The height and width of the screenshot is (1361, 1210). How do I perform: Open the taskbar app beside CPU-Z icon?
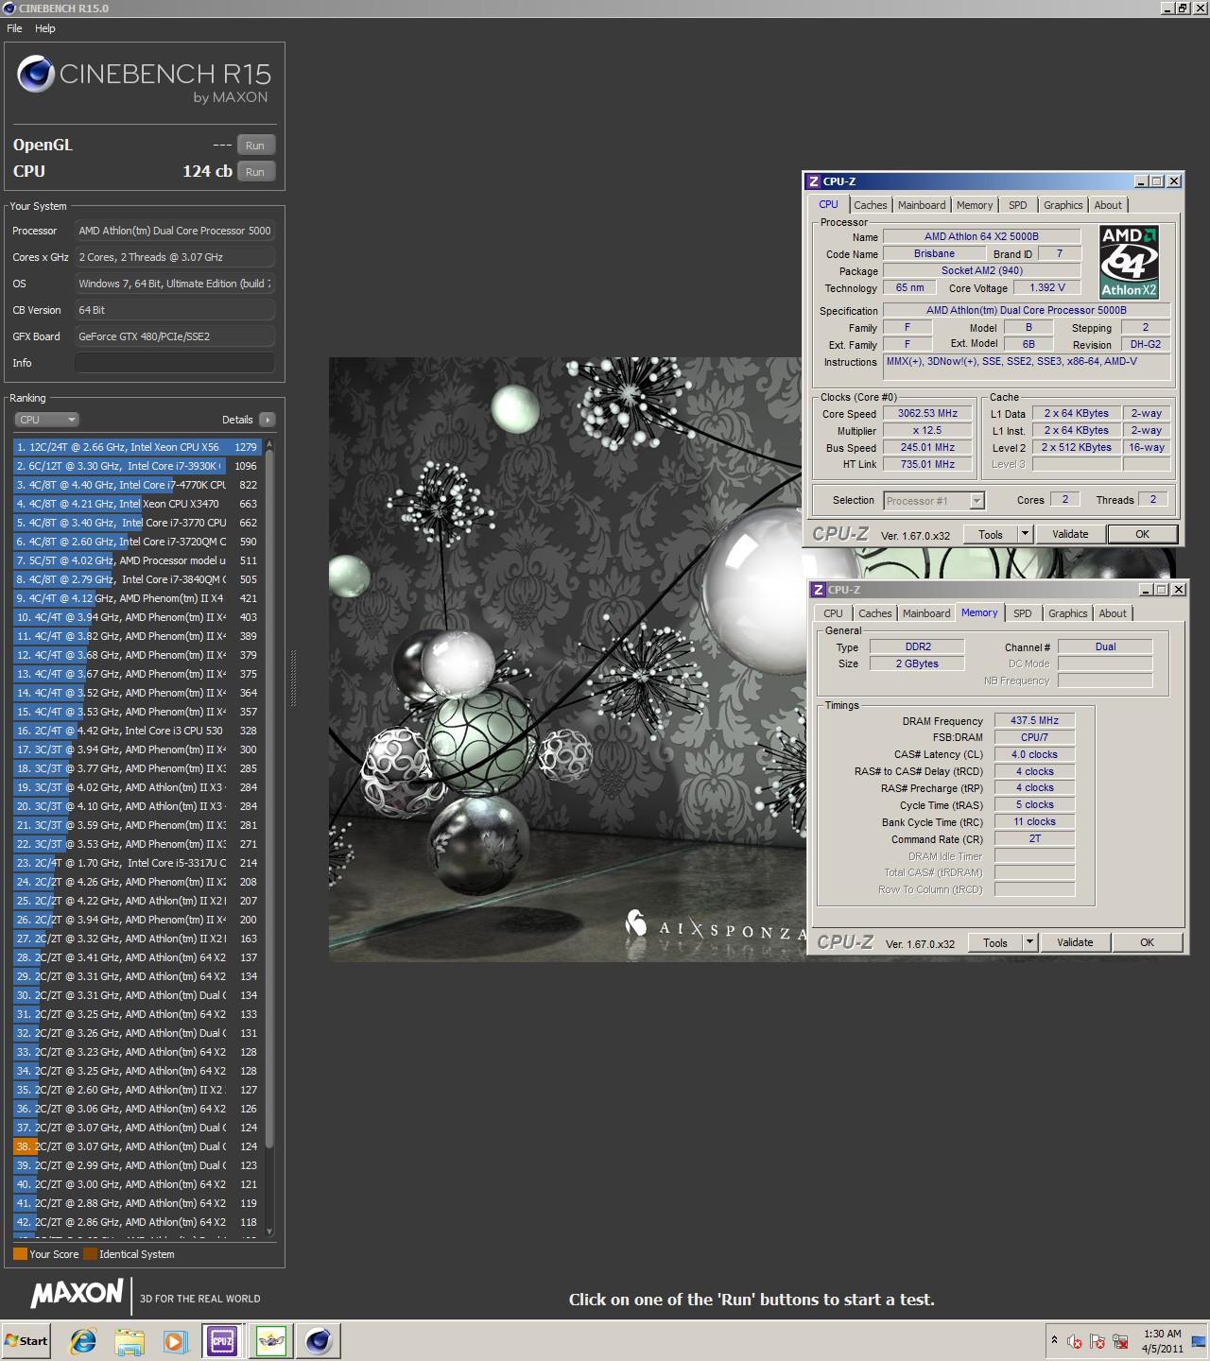coord(270,1340)
